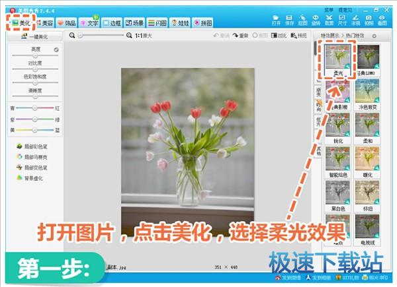Image resolution: width=397 pixels, height=287 pixels.
Task: Open the 娃娃 tab
Action: (x=180, y=23)
